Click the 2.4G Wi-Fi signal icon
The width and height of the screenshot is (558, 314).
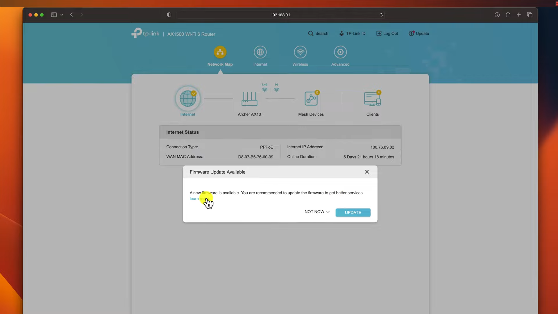pos(264,90)
